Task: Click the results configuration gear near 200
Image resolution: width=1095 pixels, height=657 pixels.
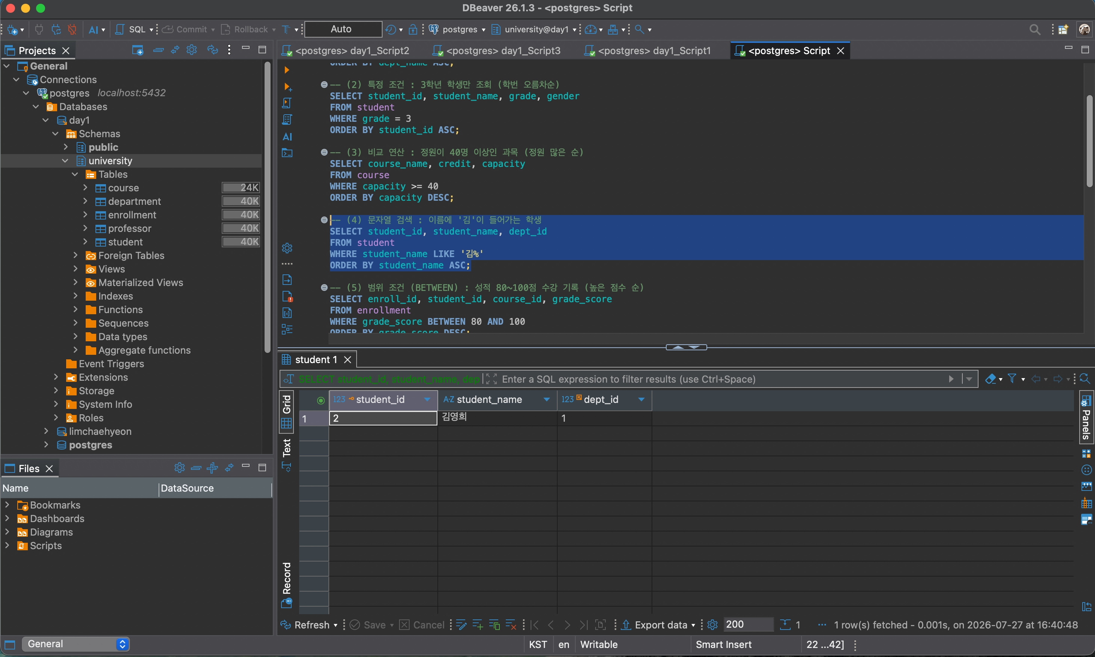Action: tap(712, 625)
